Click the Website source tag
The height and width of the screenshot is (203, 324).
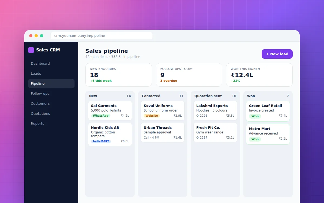pos(152,116)
